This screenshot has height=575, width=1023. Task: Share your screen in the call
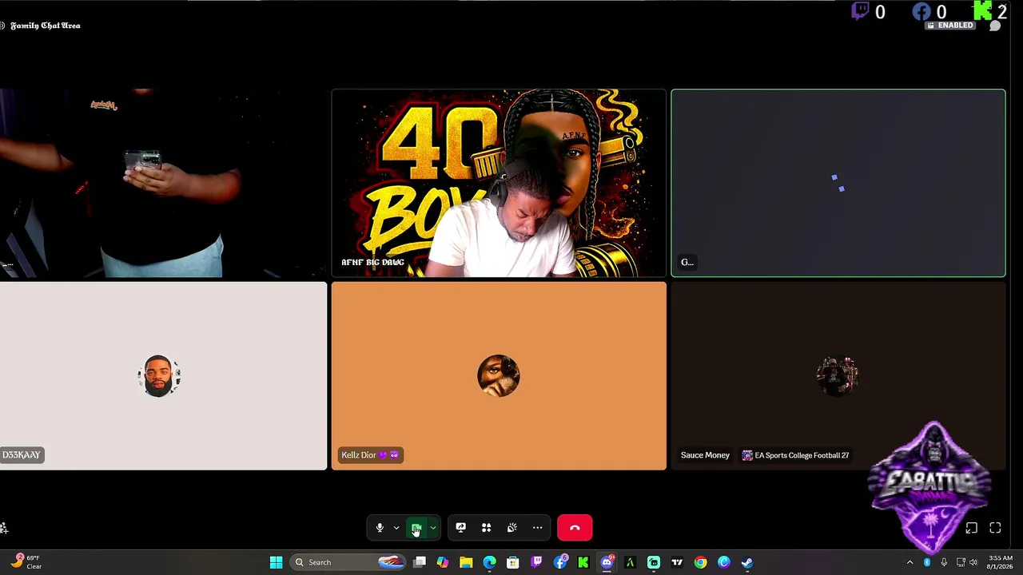pyautogui.click(x=460, y=528)
